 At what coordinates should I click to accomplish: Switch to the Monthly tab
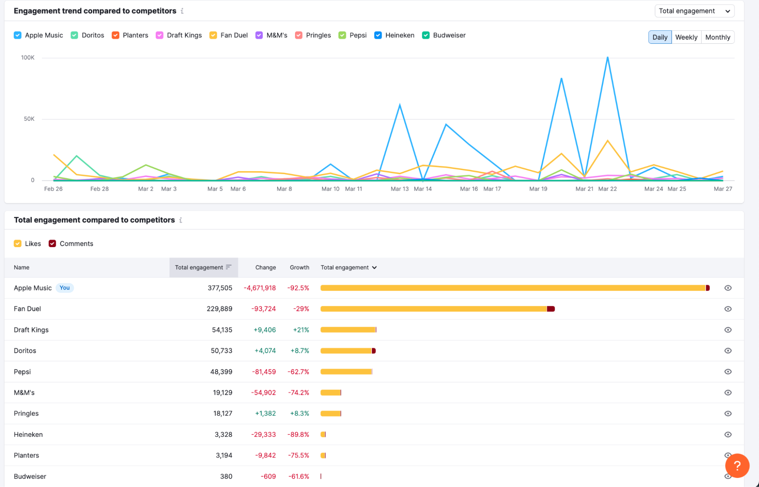pos(717,37)
